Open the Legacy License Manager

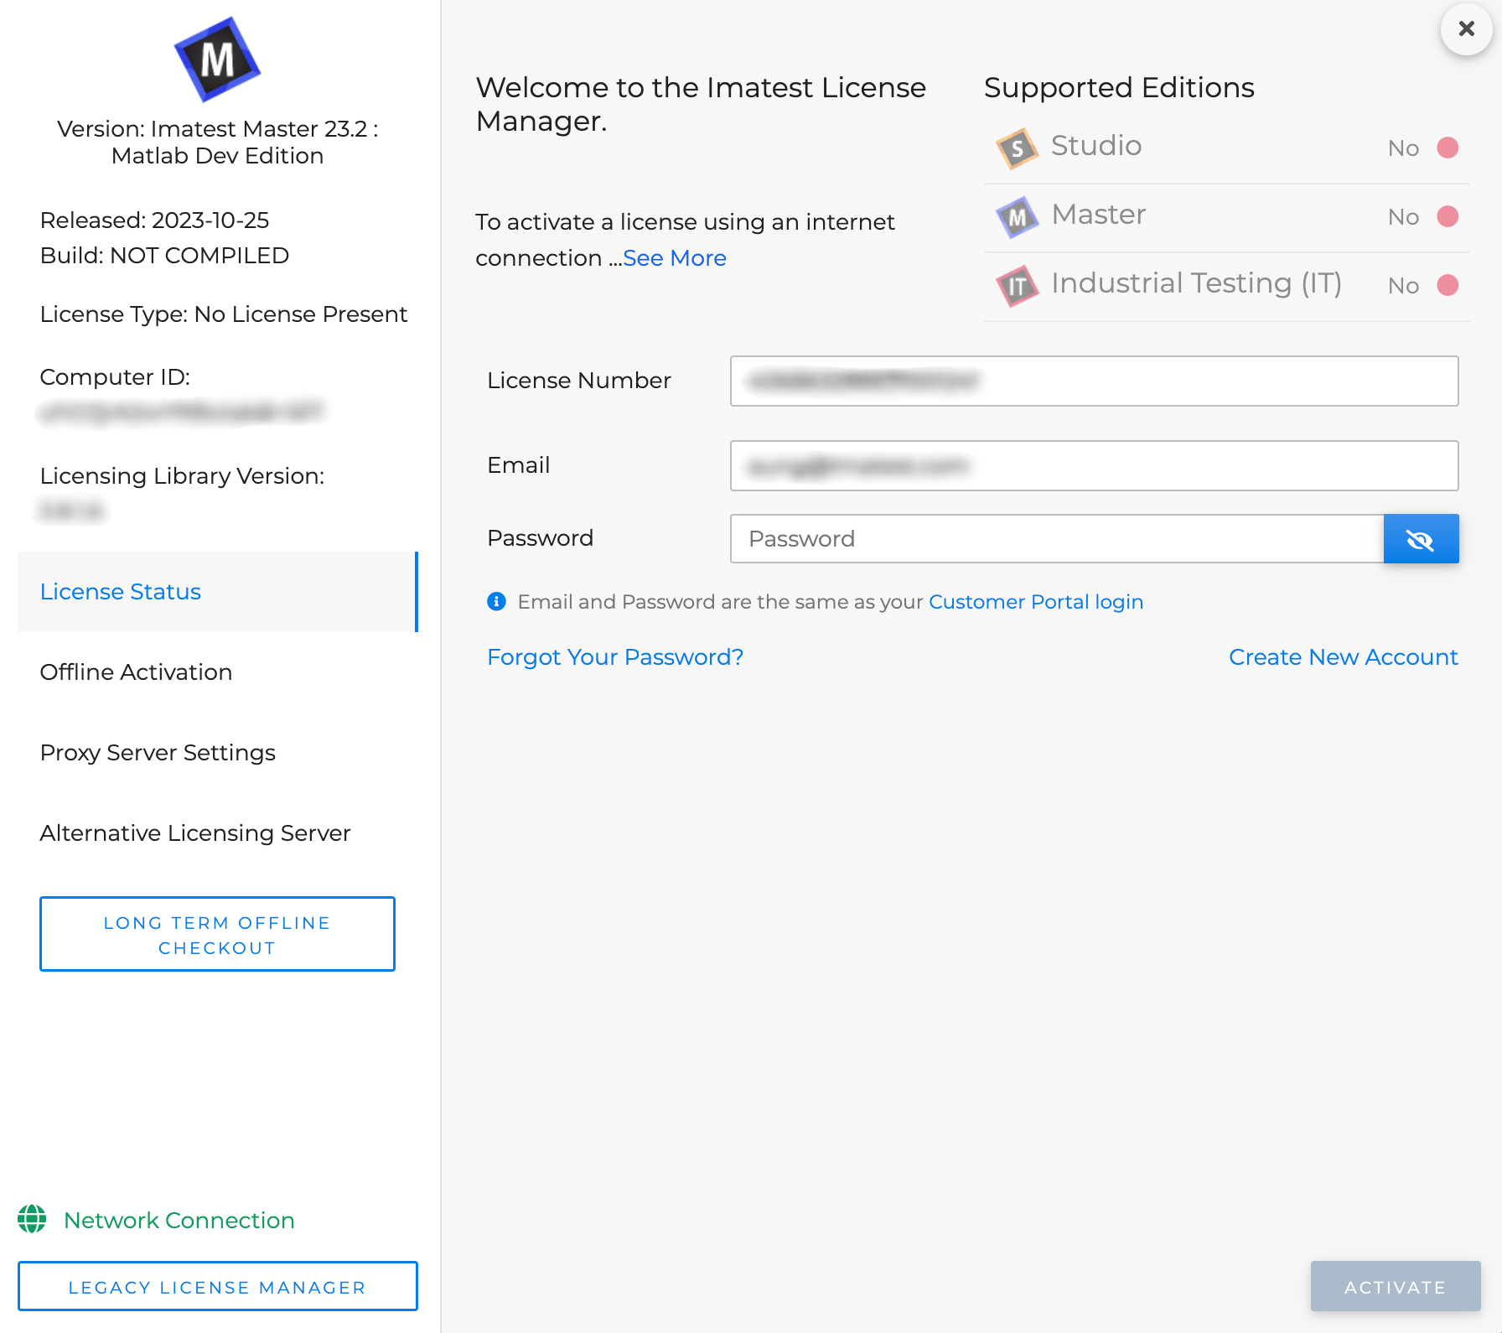(217, 1286)
